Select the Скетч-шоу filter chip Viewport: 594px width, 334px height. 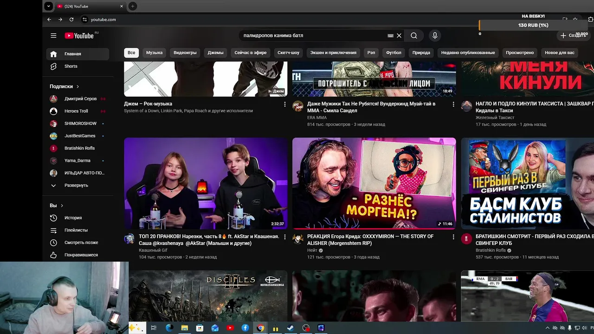click(x=288, y=52)
